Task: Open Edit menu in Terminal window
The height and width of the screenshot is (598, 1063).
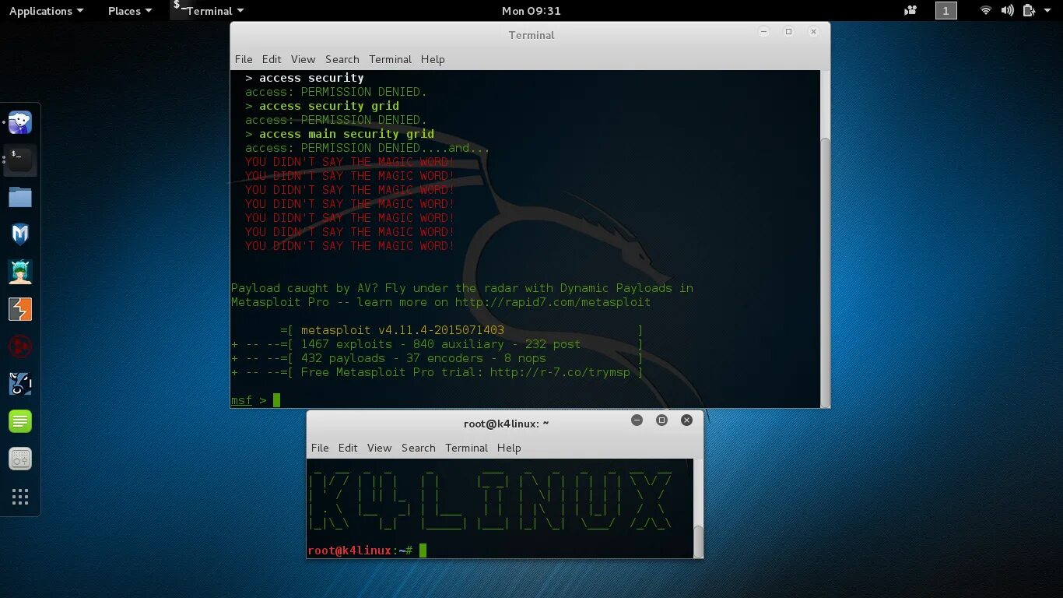Action: pos(272,59)
